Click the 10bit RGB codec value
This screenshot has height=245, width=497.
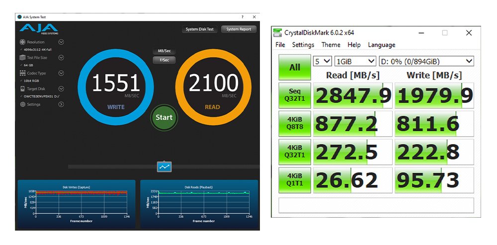31,81
